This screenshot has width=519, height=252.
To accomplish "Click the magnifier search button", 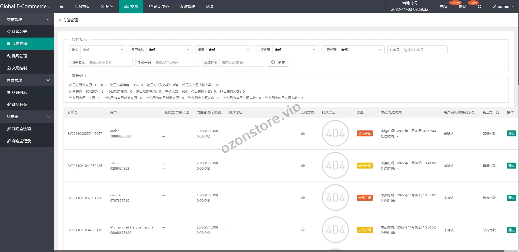I will coord(278,62).
